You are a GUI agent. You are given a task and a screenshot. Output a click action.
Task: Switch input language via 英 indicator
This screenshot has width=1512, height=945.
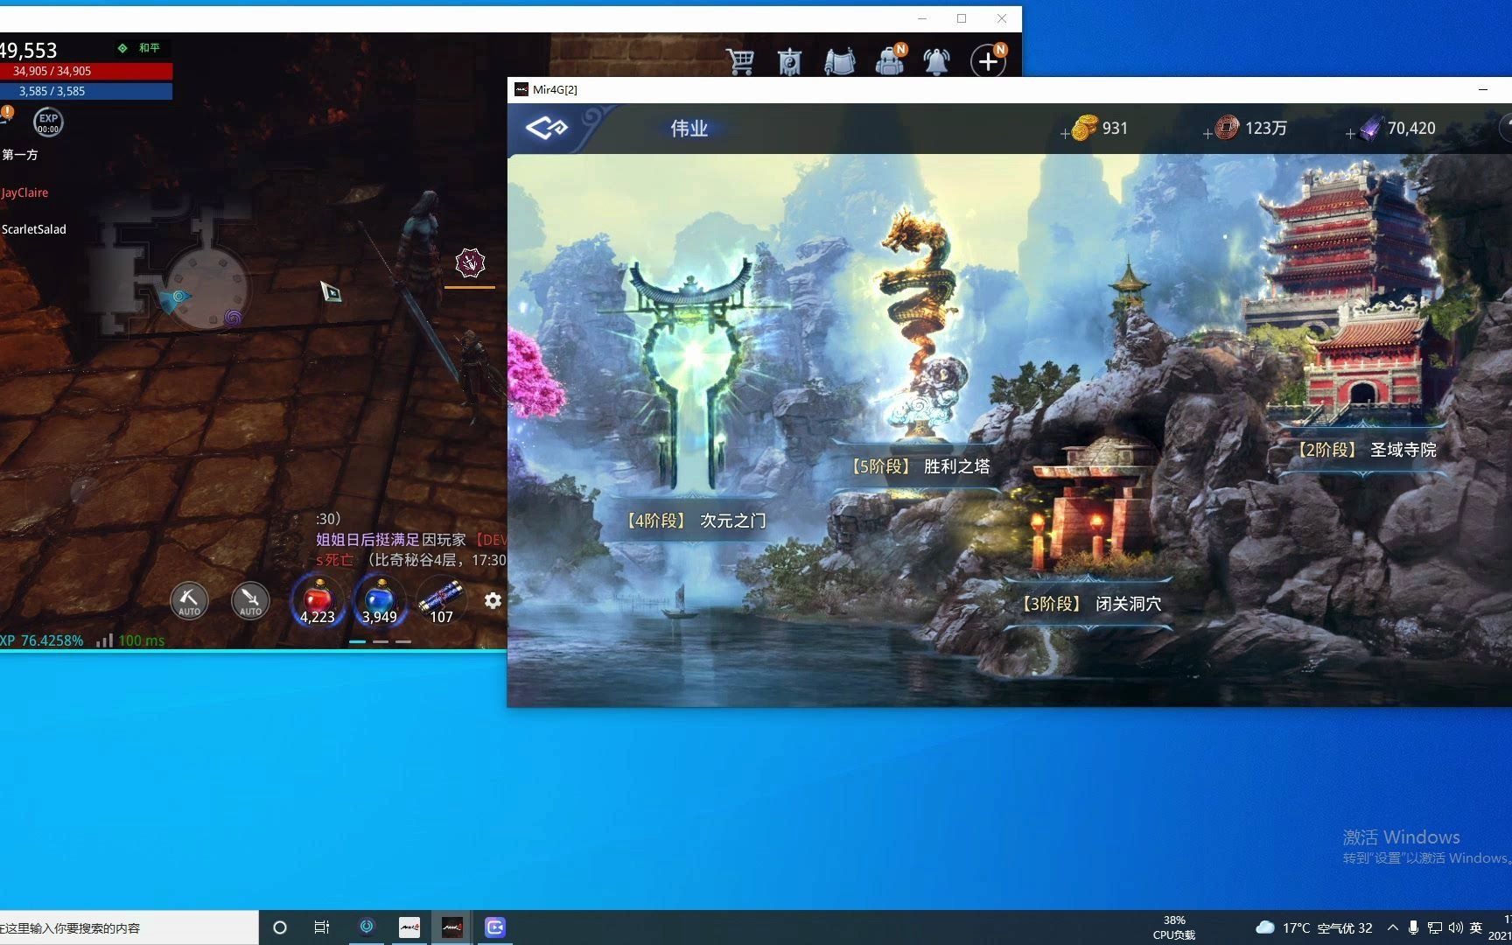click(1476, 927)
